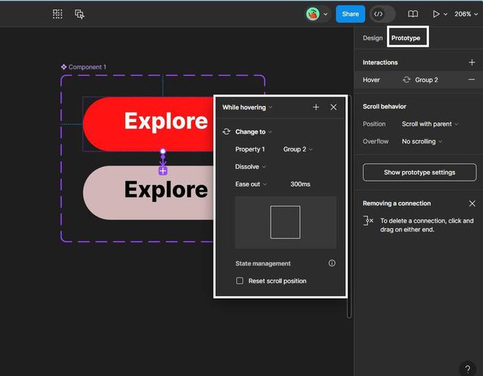
Task: Select the Hover Group 2 interaction row
Action: [x=419, y=80]
